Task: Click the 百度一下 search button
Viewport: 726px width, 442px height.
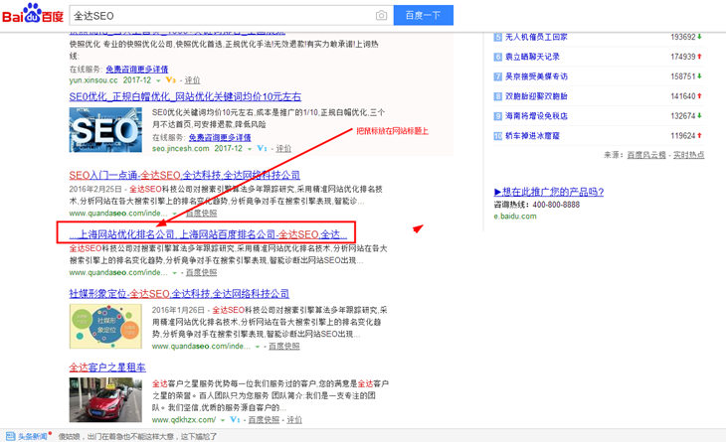Action: point(424,15)
